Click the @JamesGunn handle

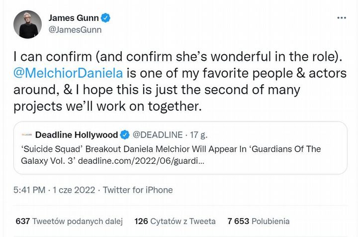tap(75, 30)
